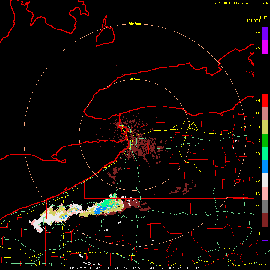270x270 pixels.
Task: Click the 8 MAY 25 date text
Action: click(173, 268)
